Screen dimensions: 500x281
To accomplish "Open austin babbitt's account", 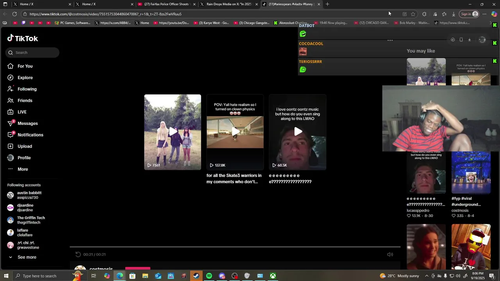I will [24, 195].
